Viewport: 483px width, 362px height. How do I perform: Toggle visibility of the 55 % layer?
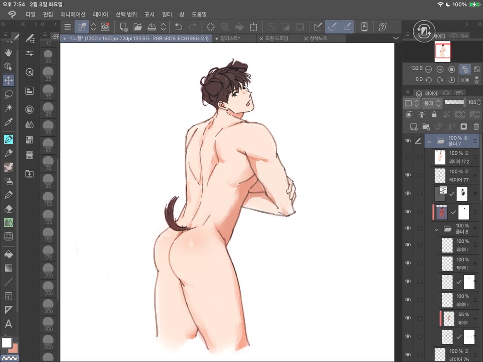(x=408, y=318)
